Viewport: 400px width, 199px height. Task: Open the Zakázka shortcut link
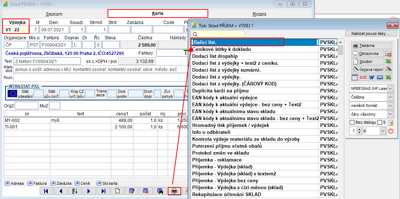[x=61, y=183]
